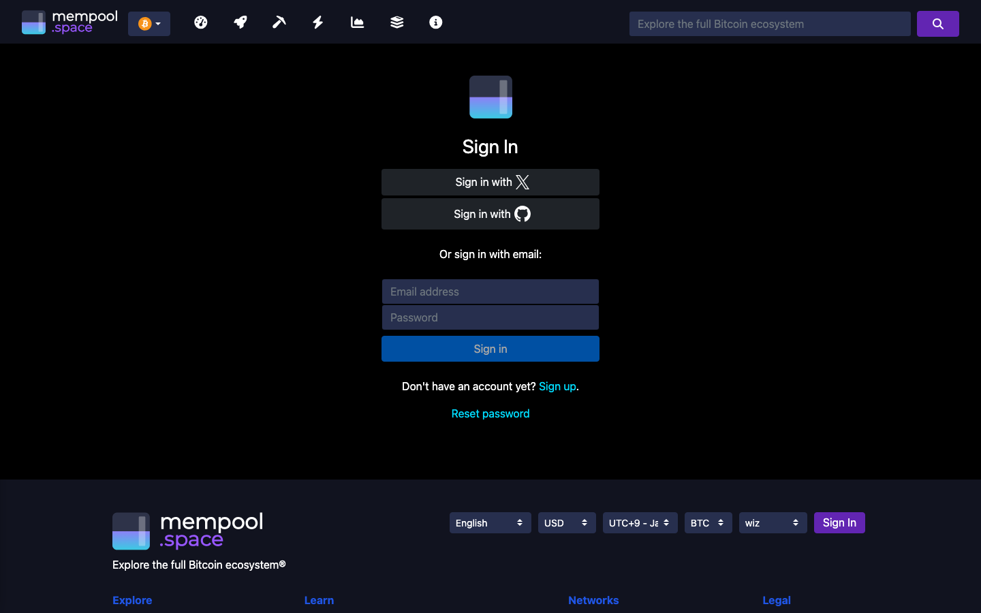Viewport: 981px width, 613px height.
Task: Open the info documentation icon
Action: [x=435, y=22]
